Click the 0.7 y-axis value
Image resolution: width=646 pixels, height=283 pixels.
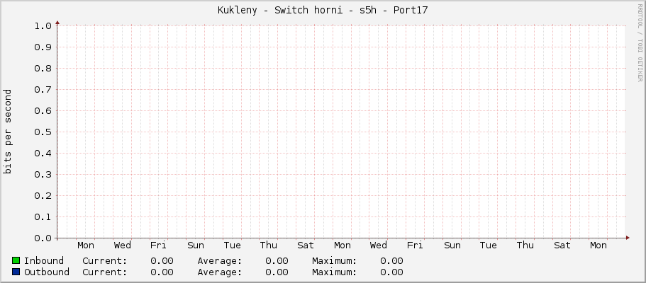[x=41, y=90]
